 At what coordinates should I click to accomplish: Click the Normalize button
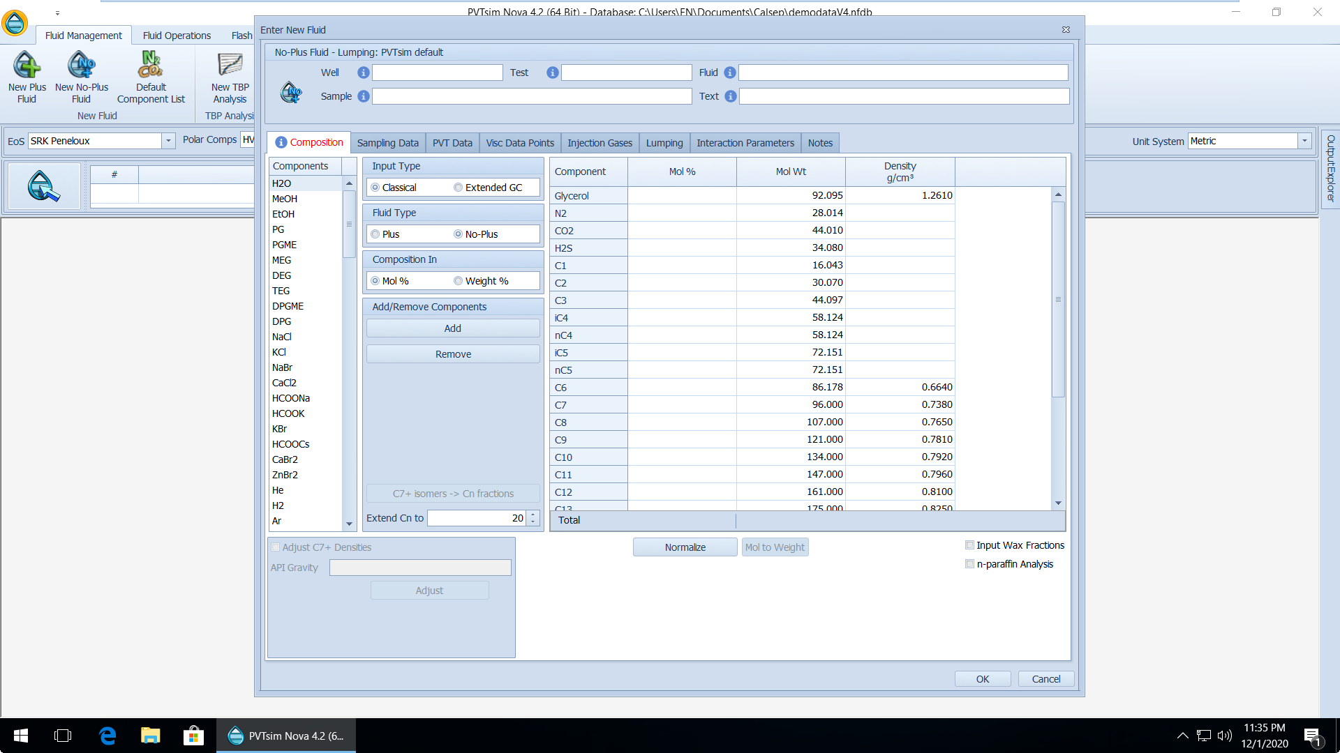coord(685,547)
